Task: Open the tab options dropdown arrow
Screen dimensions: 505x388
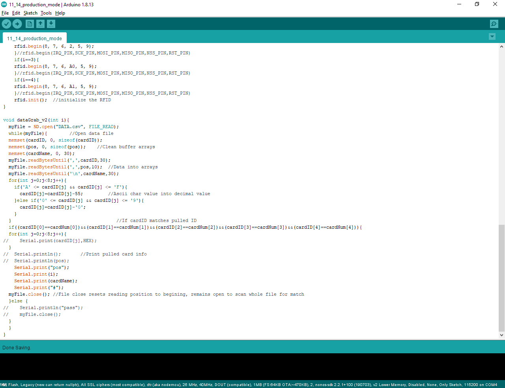Action: point(492,37)
